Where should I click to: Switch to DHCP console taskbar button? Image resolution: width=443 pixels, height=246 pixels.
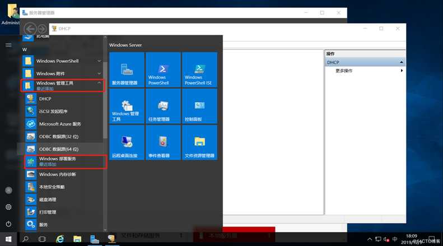coord(112,239)
